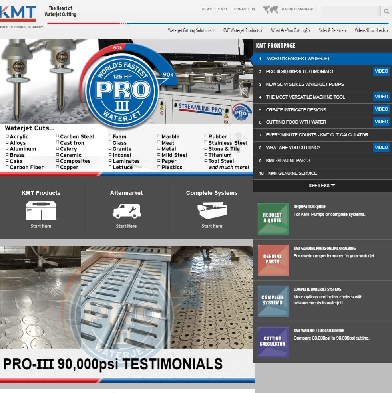This screenshot has height=393, width=392.
Task: Click Start Here under KMT Products
Action: [x=41, y=226]
